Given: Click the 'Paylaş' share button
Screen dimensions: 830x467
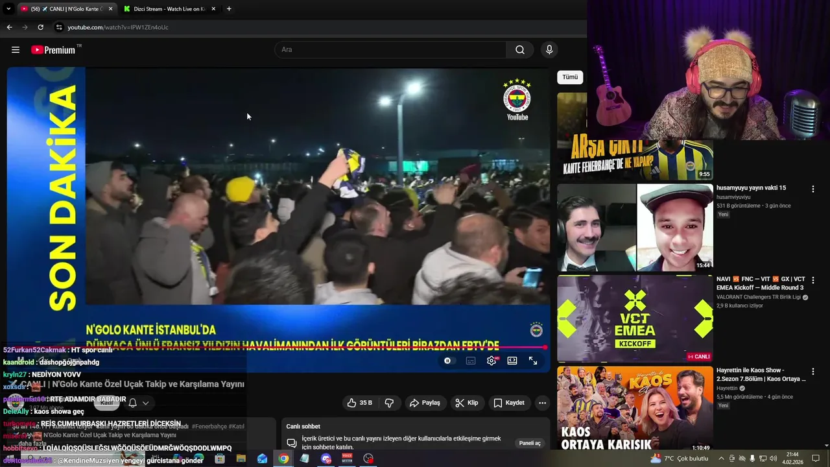Looking at the screenshot, I should click(425, 403).
